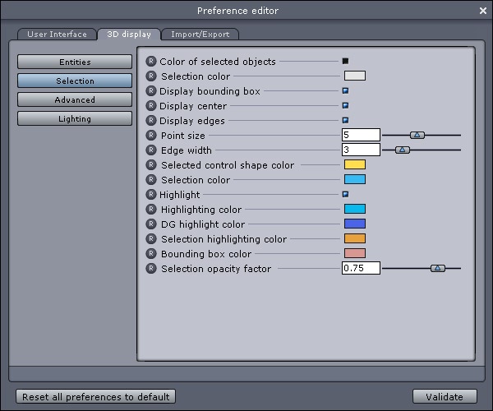Click the R reset icon for Edge width

click(x=151, y=150)
